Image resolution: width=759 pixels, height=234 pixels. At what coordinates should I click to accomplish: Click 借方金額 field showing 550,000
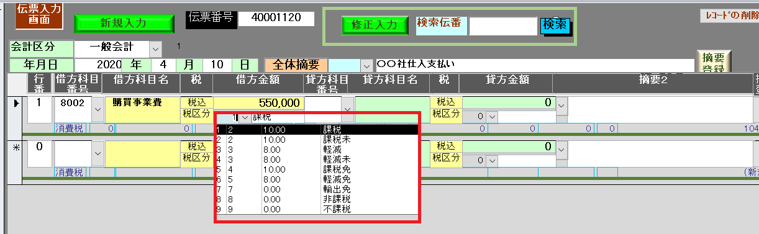click(259, 103)
